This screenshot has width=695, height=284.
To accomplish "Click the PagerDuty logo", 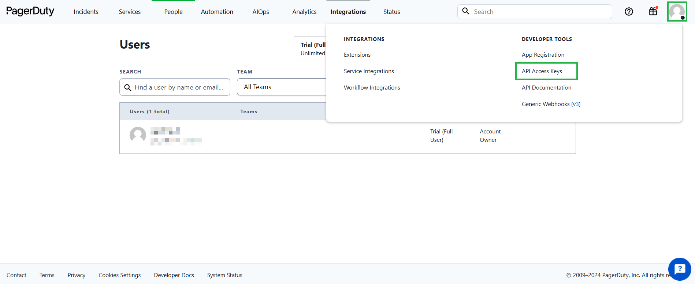I will (30, 11).
